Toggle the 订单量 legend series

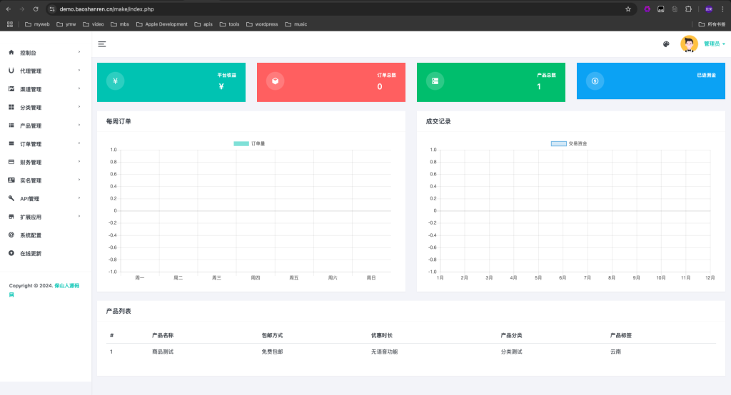[x=249, y=143]
